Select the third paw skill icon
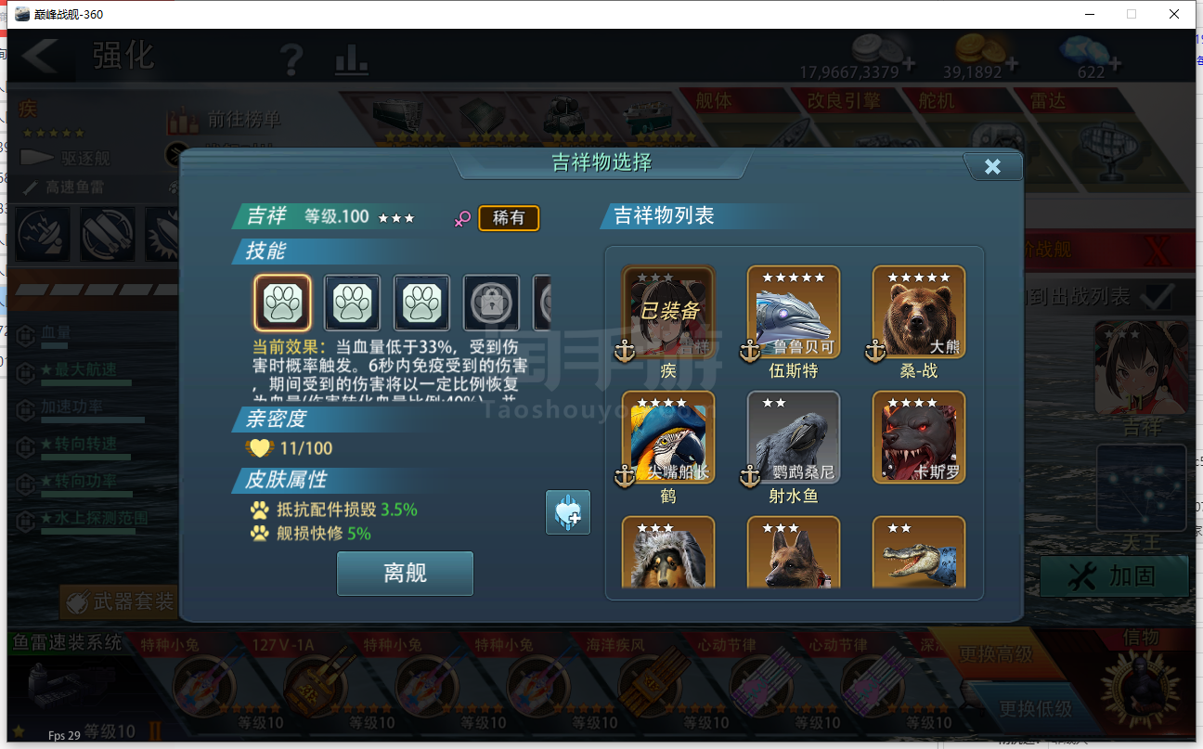The width and height of the screenshot is (1203, 749). 421,303
